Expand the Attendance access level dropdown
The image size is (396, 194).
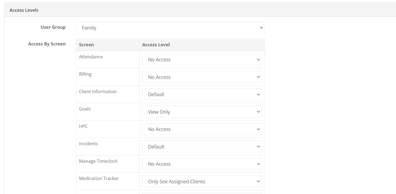coord(202,59)
